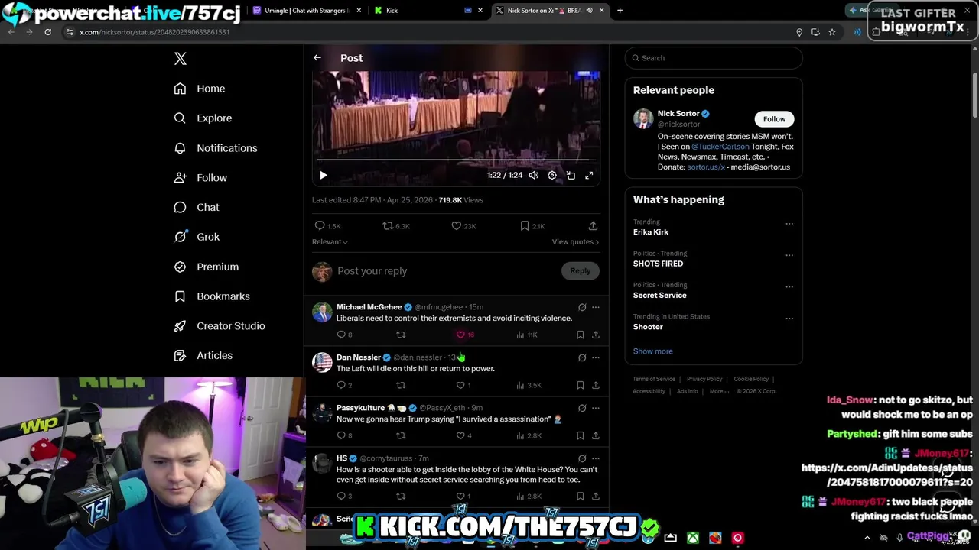Repost Michael McGehee's reply
The height and width of the screenshot is (550, 979).
coord(401,335)
